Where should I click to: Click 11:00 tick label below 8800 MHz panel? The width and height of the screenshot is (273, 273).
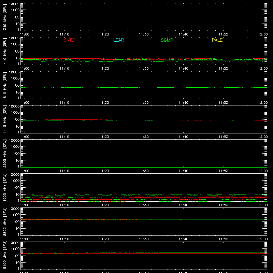tap(25, 239)
